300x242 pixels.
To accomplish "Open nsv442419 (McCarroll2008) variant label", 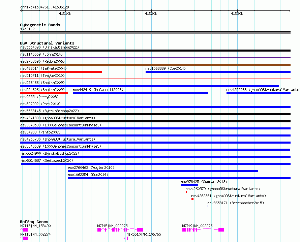I will 98,90.
